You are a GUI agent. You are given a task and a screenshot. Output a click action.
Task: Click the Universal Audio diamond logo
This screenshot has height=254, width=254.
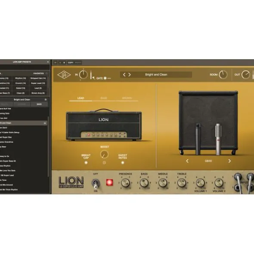pyautogui.click(x=64, y=75)
